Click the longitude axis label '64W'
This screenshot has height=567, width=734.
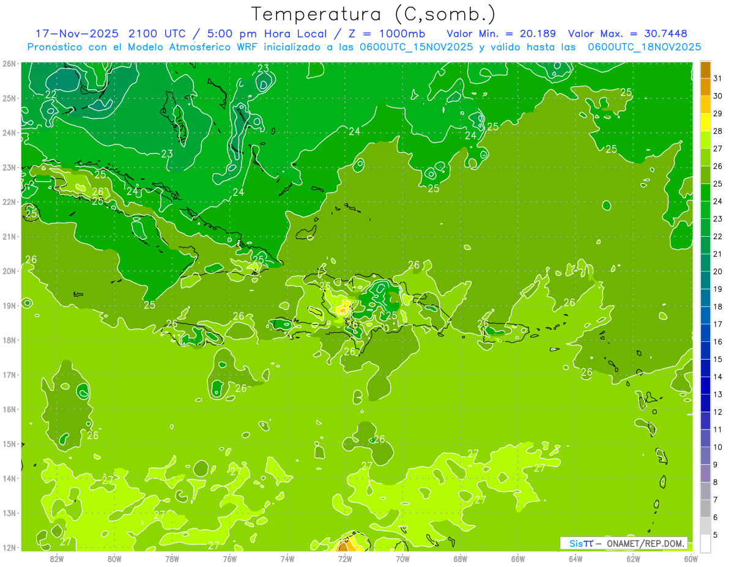click(575, 558)
